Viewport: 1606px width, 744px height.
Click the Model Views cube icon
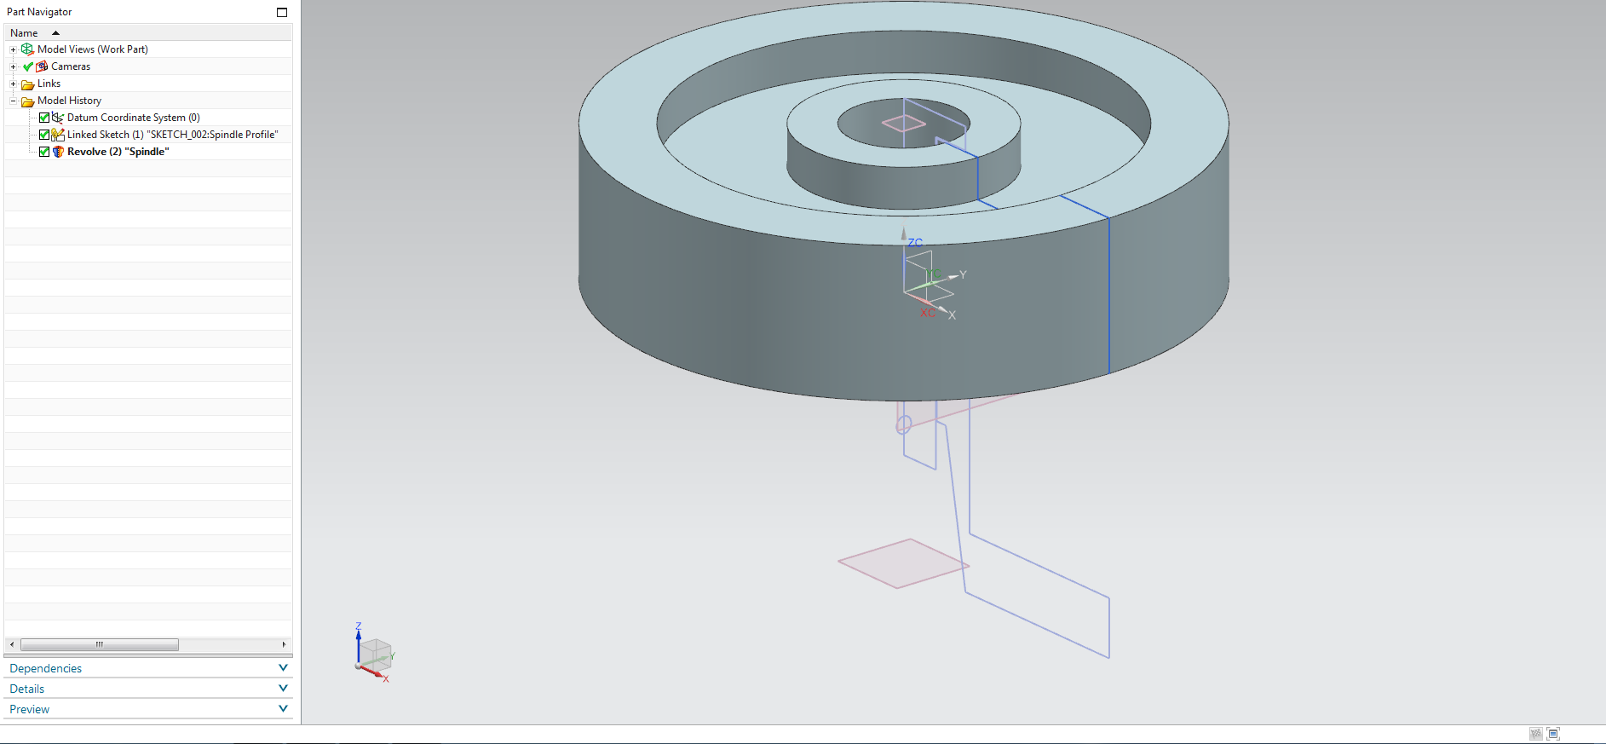27,49
